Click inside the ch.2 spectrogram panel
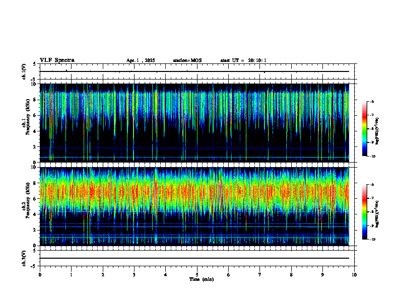The height and width of the screenshot is (308, 399). click(x=194, y=206)
